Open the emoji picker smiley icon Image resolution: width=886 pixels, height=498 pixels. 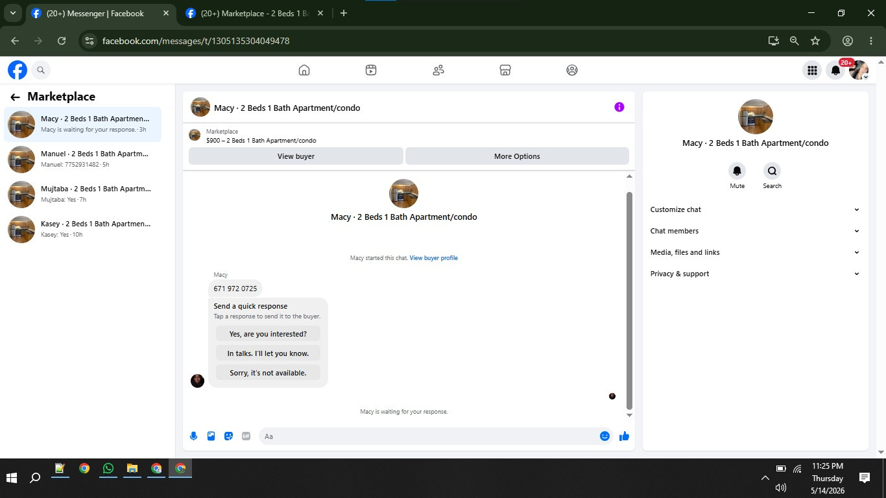tap(605, 436)
